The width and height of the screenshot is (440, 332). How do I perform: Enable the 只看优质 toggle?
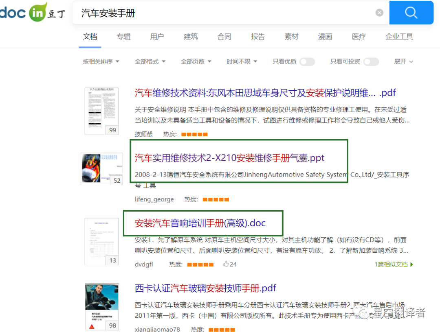tap(307, 61)
